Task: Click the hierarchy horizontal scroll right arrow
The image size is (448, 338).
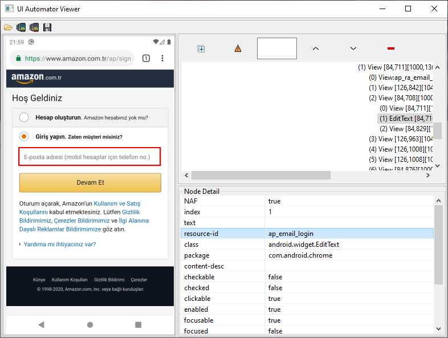Action: (427, 175)
